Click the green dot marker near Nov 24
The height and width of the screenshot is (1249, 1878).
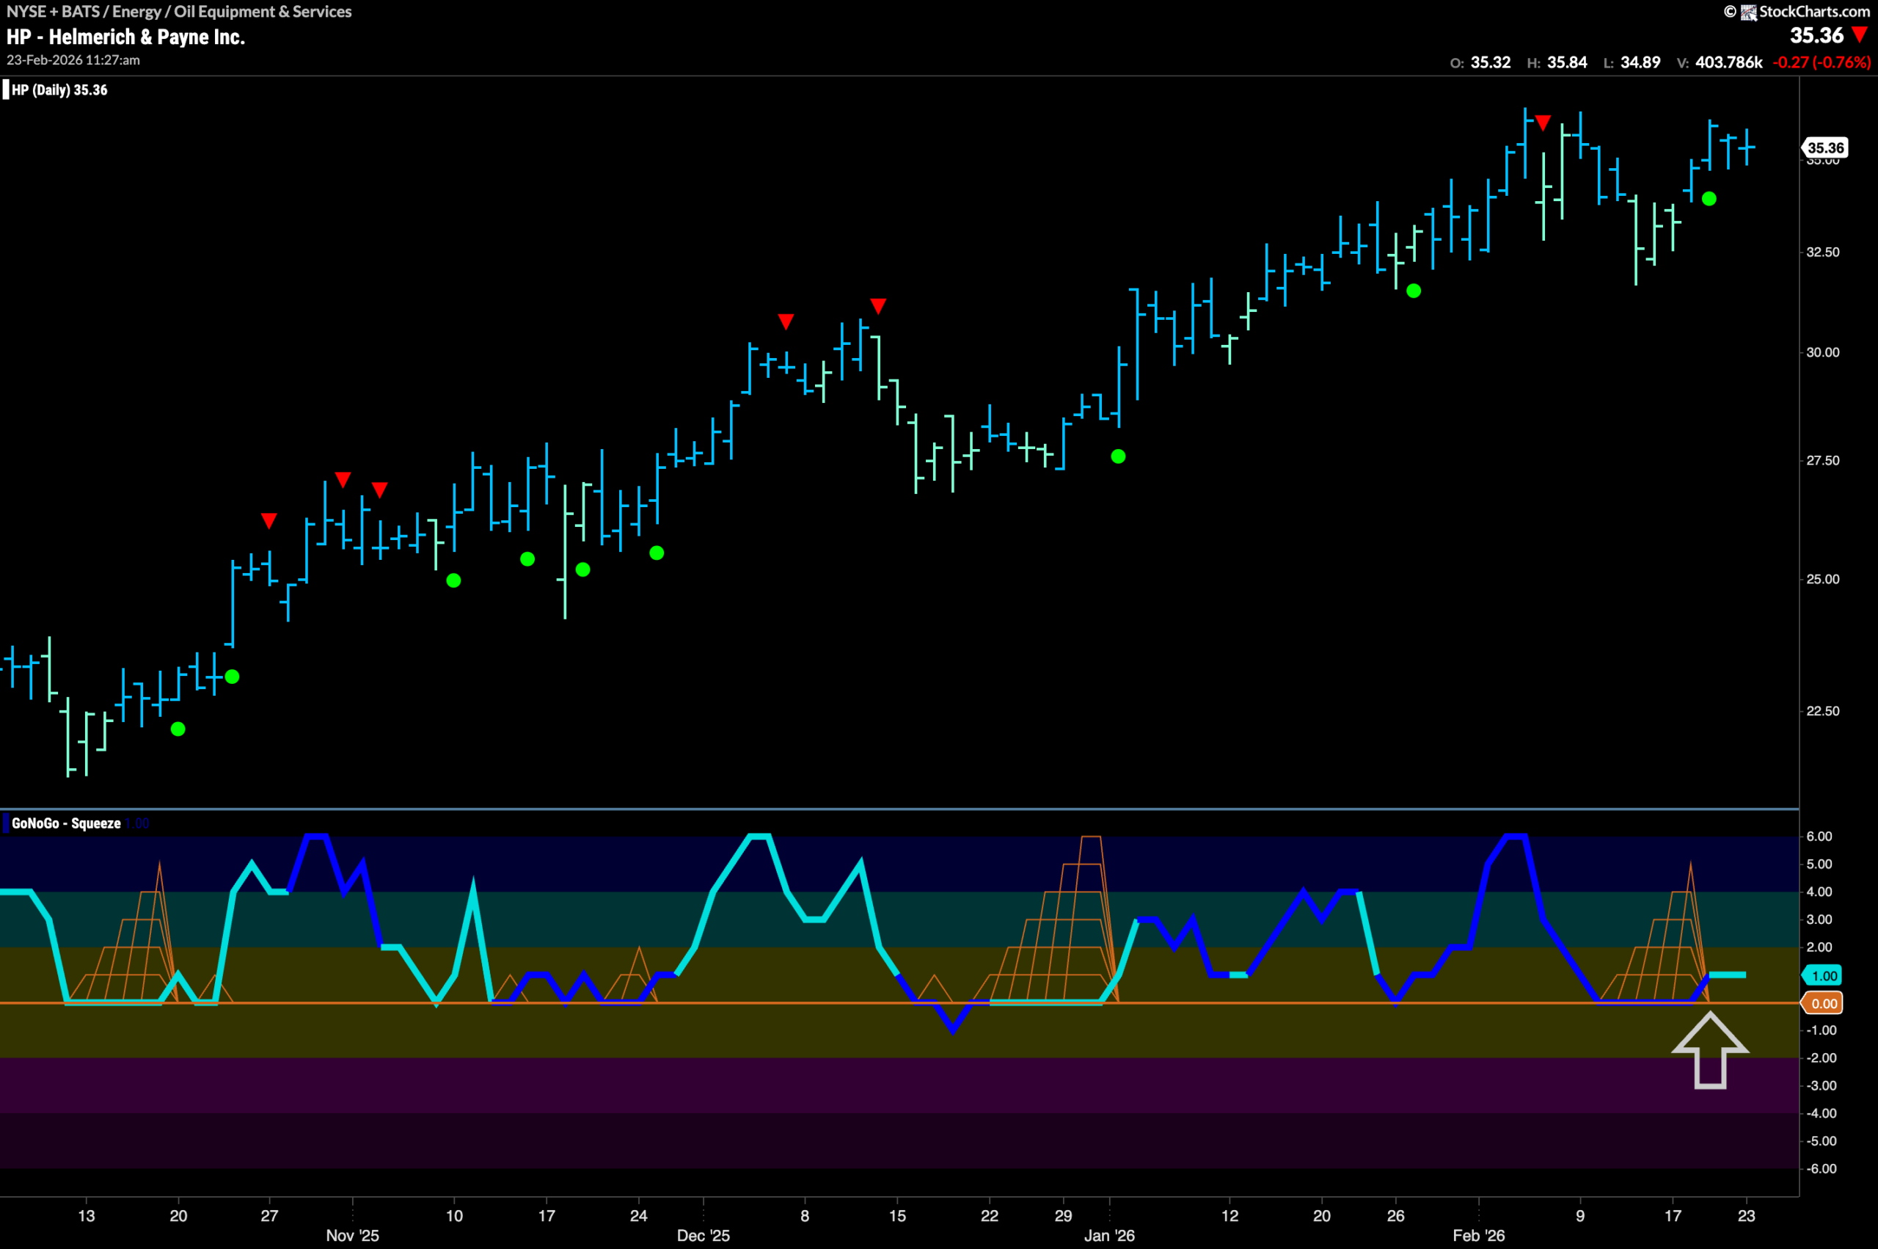point(657,553)
